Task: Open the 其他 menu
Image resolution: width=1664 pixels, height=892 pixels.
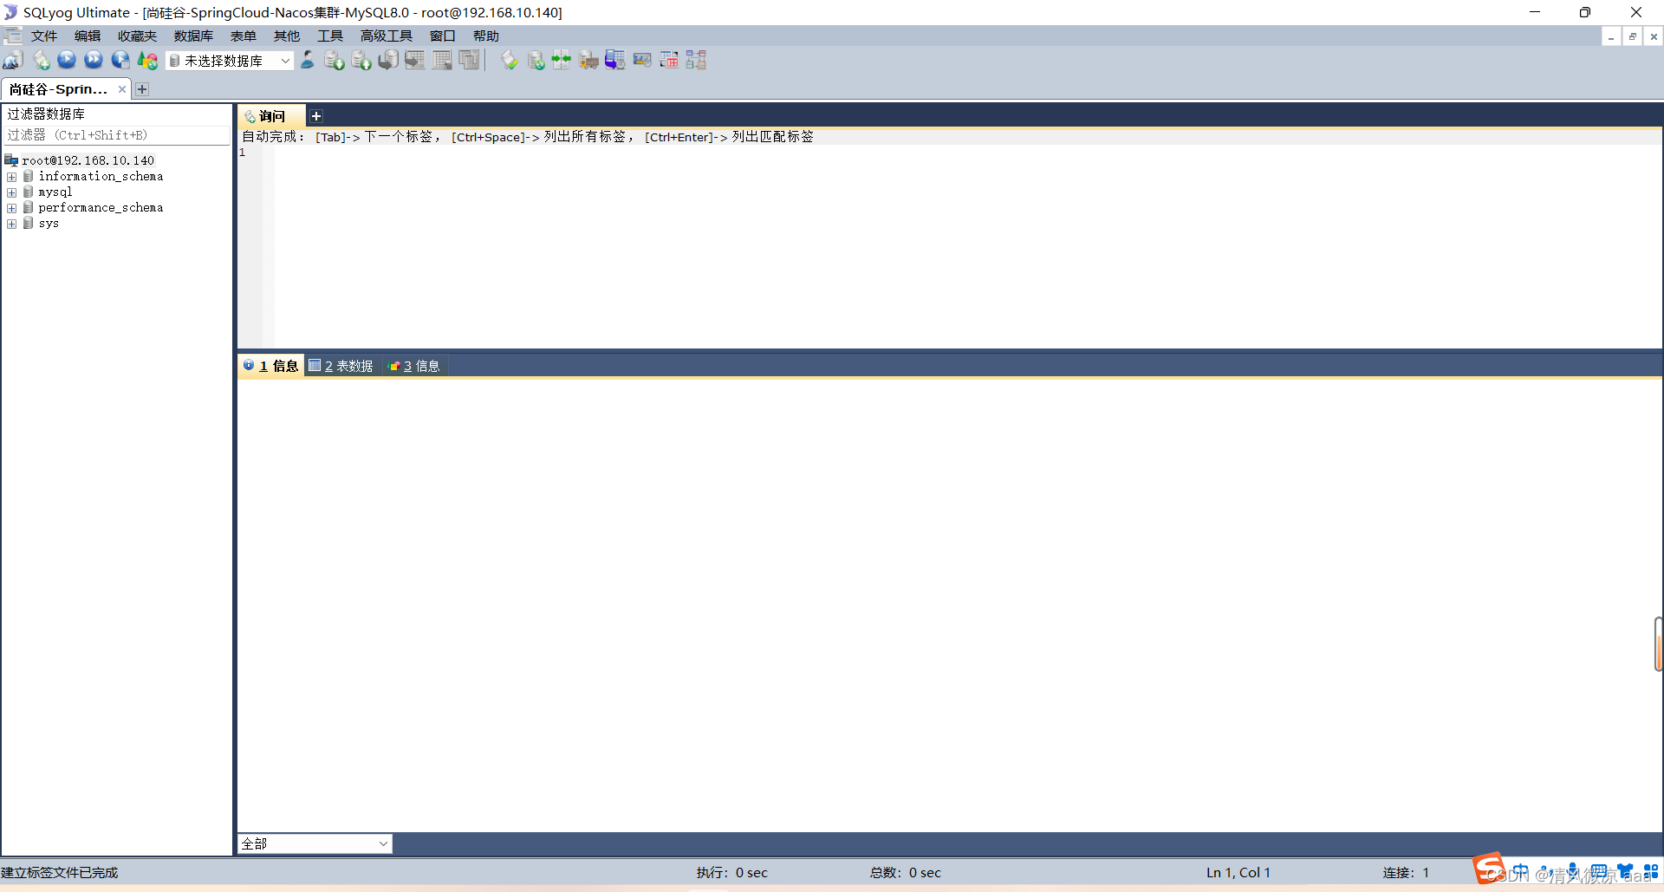Action: [287, 36]
